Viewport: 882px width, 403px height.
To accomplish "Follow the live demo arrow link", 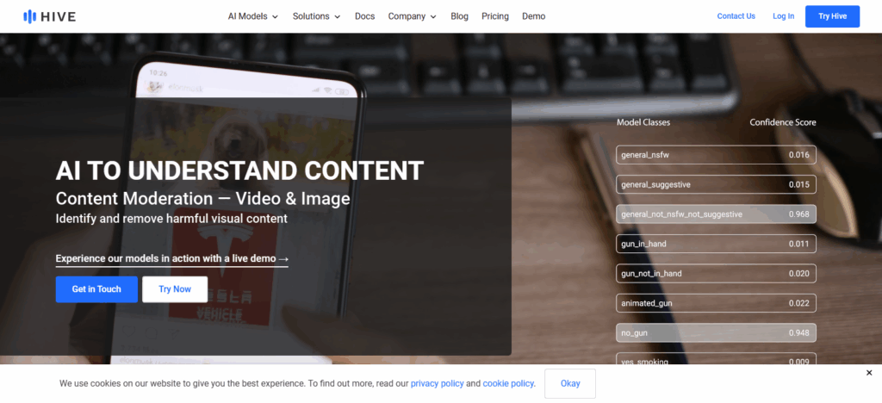I will pyautogui.click(x=172, y=258).
